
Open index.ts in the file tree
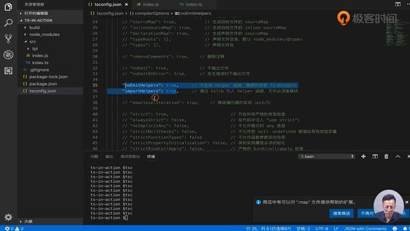[40, 63]
